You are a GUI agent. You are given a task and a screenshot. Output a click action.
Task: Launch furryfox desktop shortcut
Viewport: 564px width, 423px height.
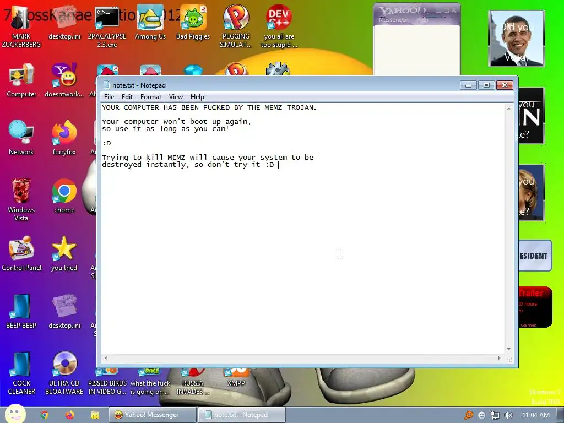tap(64, 138)
